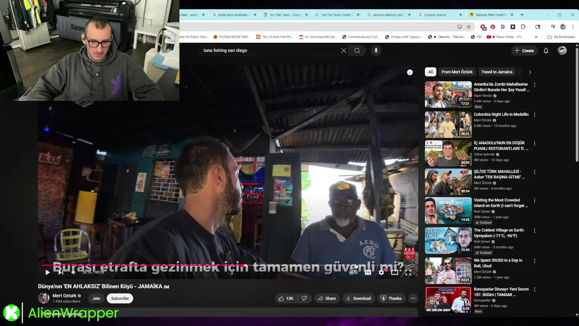Play the video with the play button
Viewport: 579px width, 326px height.
tap(47, 272)
